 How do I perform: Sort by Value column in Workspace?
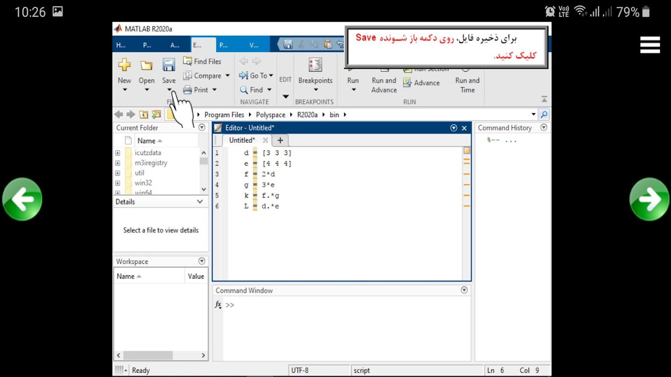196,277
